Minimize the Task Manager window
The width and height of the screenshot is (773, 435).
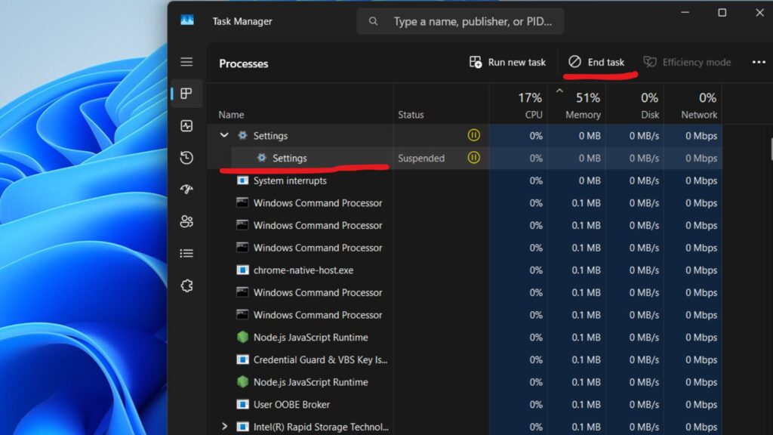(x=685, y=13)
